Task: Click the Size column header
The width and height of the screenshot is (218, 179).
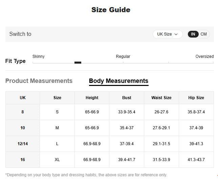Action: pyautogui.click(x=57, y=98)
